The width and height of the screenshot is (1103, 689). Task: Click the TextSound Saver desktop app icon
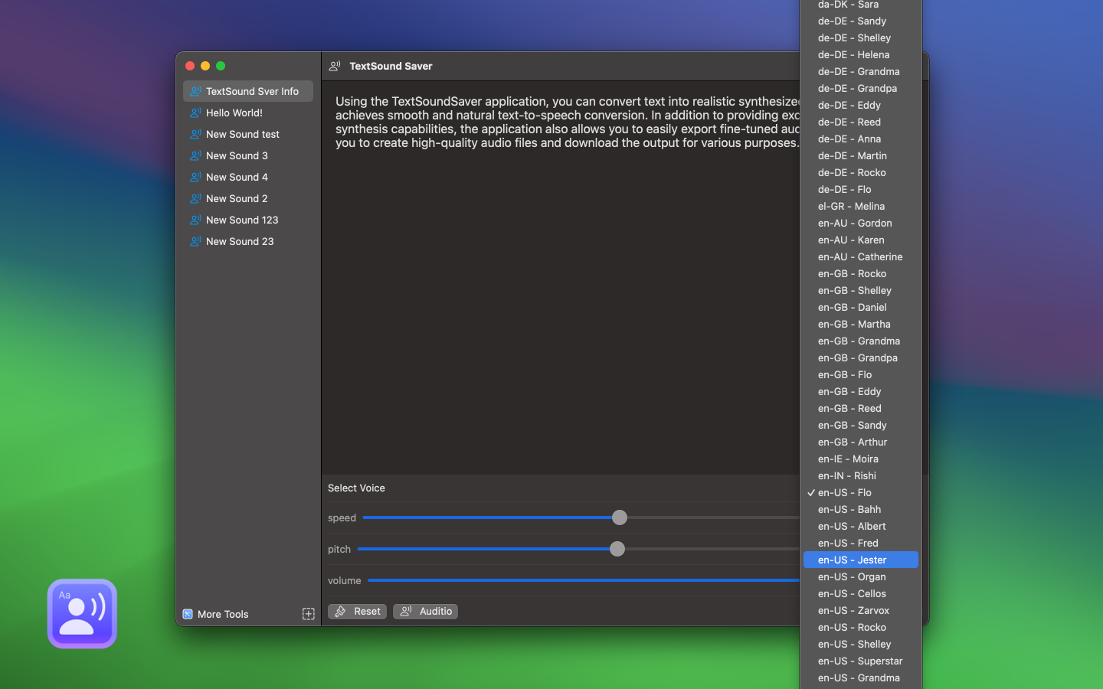(82, 613)
